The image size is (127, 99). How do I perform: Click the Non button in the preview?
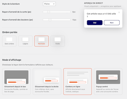pyautogui.click(x=112, y=23)
